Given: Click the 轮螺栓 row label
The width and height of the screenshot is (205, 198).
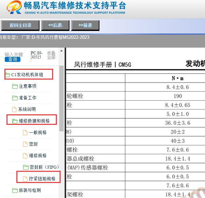Looking at the screenshot, I should [x=75, y=96].
